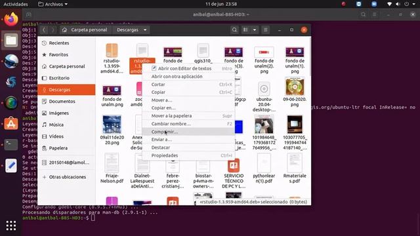Select the 09-06-2020.png image
The height and width of the screenshot is (236, 420).
coord(295,92)
